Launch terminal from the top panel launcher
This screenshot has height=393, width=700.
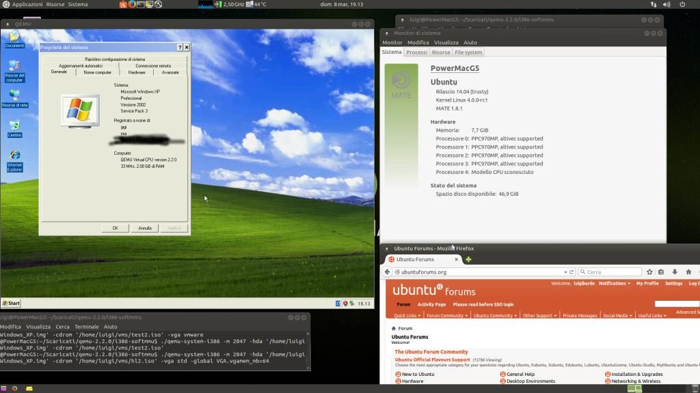(x=141, y=5)
